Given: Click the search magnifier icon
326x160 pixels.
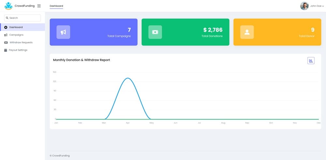Looking at the screenshot, I should (7, 18).
